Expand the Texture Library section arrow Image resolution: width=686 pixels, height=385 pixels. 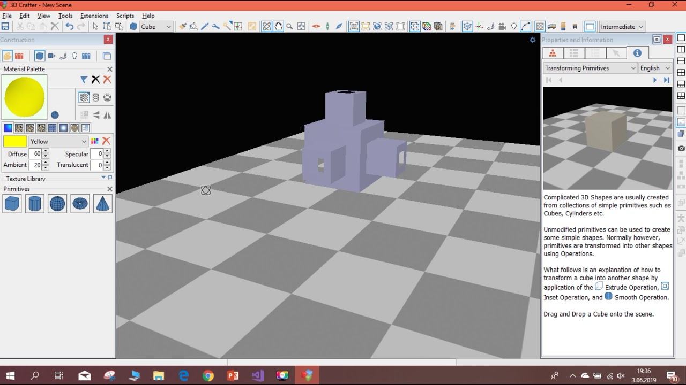click(103, 178)
